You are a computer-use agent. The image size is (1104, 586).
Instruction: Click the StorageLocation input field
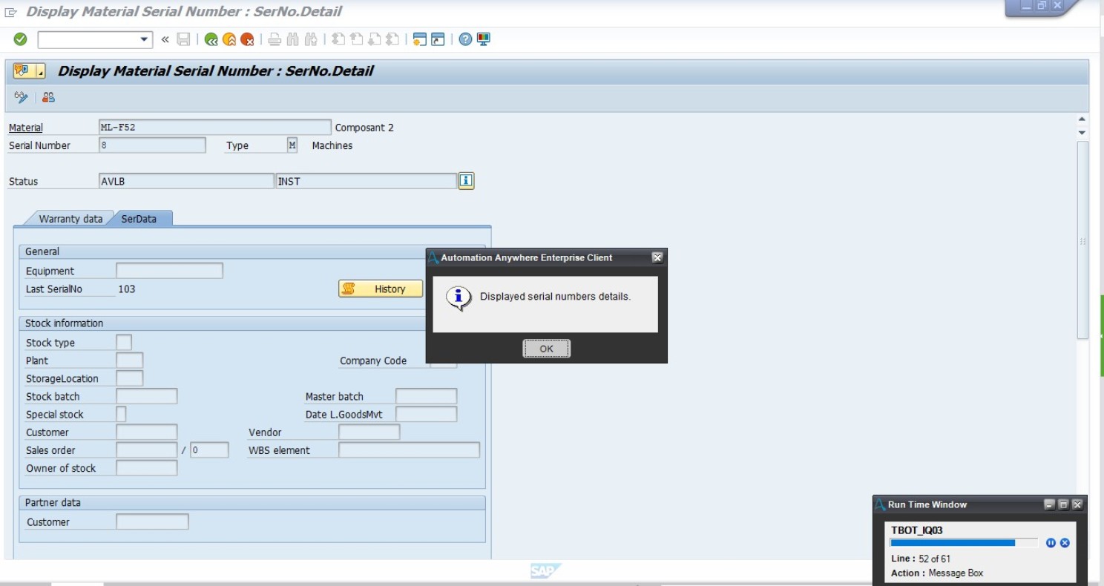coord(130,378)
